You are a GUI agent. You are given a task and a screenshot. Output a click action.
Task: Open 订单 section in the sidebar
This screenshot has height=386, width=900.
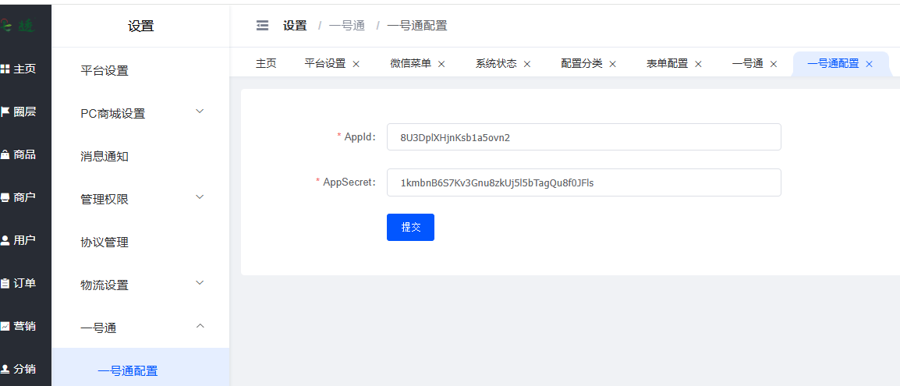(19, 283)
